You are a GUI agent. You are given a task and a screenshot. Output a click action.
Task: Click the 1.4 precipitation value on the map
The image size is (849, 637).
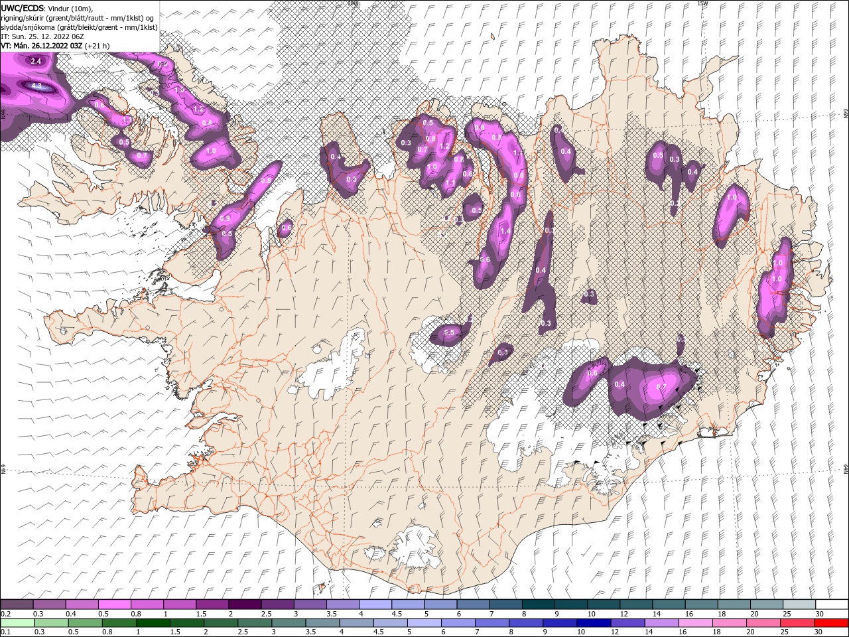tap(505, 232)
